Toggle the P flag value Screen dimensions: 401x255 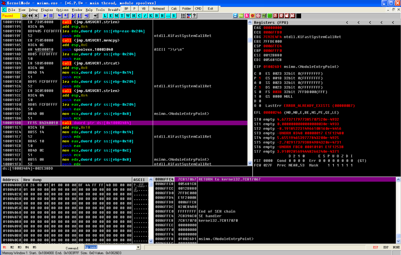coord(260,78)
